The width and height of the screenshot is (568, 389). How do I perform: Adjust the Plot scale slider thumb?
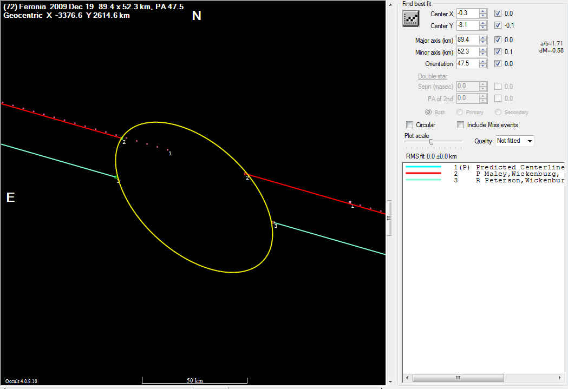[431, 142]
